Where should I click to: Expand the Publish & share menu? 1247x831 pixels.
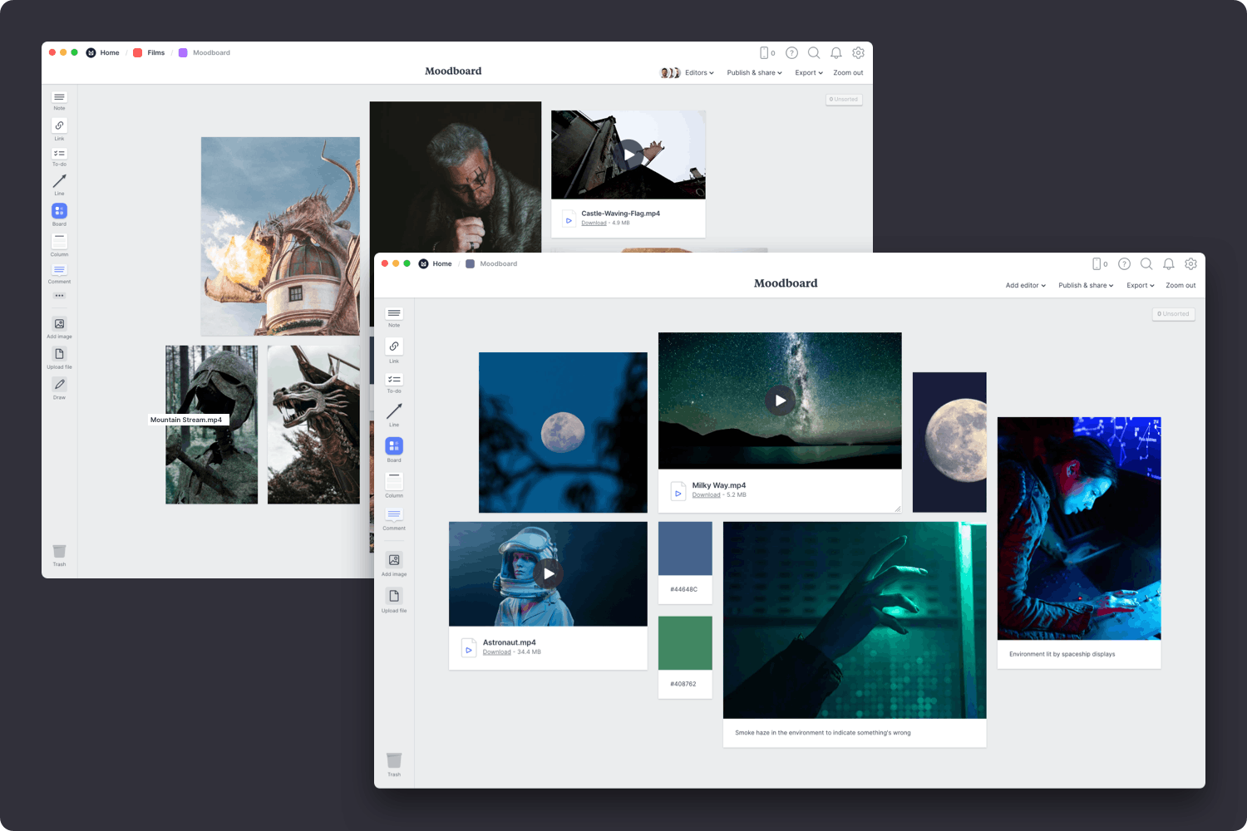click(1085, 285)
